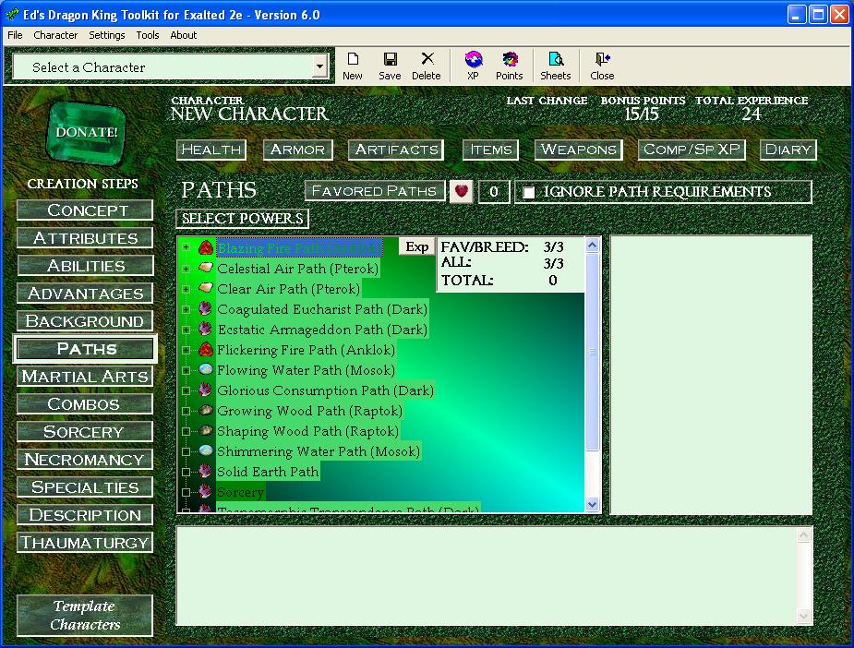This screenshot has width=854, height=648.
Task: Click the Close door toolbar icon
Action: [x=602, y=66]
